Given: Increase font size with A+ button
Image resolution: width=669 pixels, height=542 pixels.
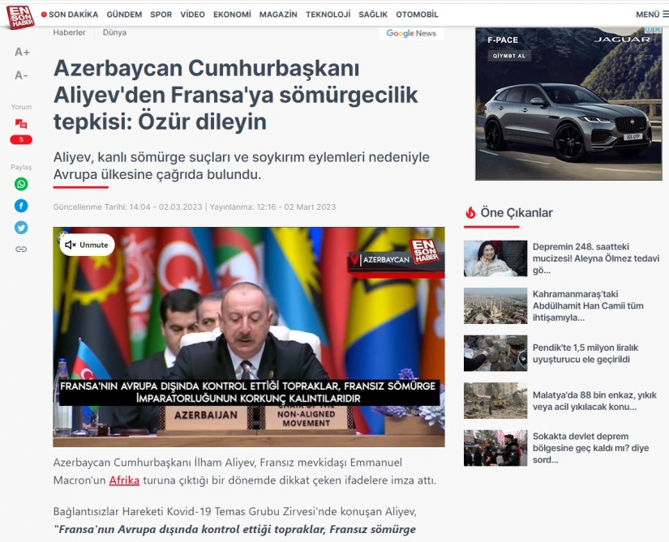Looking at the screenshot, I should (22, 52).
